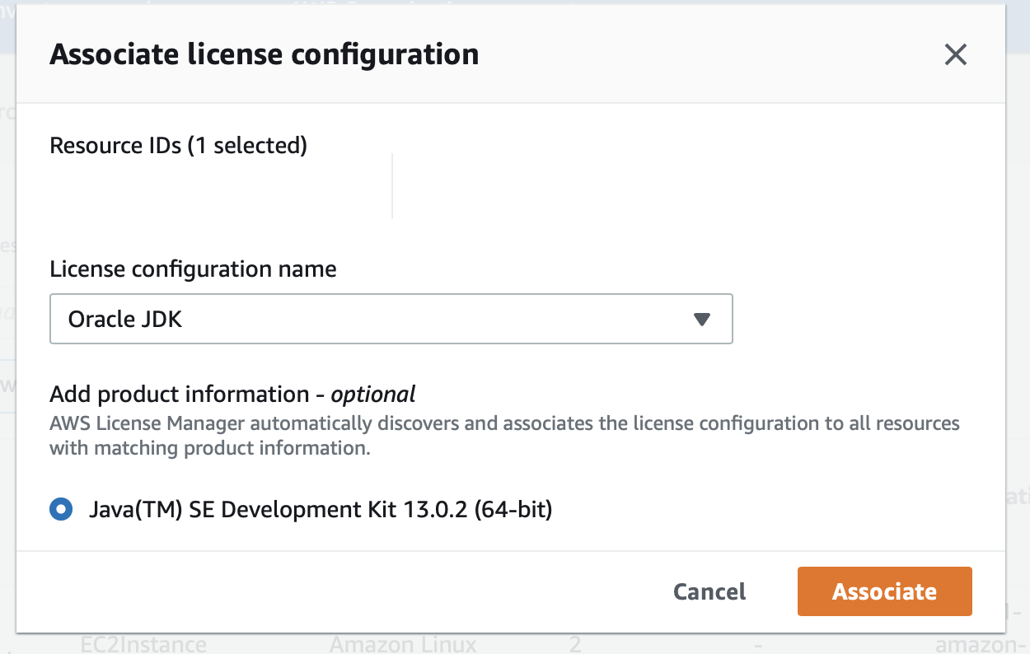Click the Amazon Linux cell in the background table
Screen dimensions: 1030x654
(401, 645)
